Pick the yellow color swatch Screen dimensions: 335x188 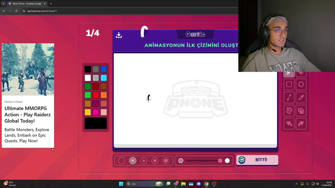point(88,112)
